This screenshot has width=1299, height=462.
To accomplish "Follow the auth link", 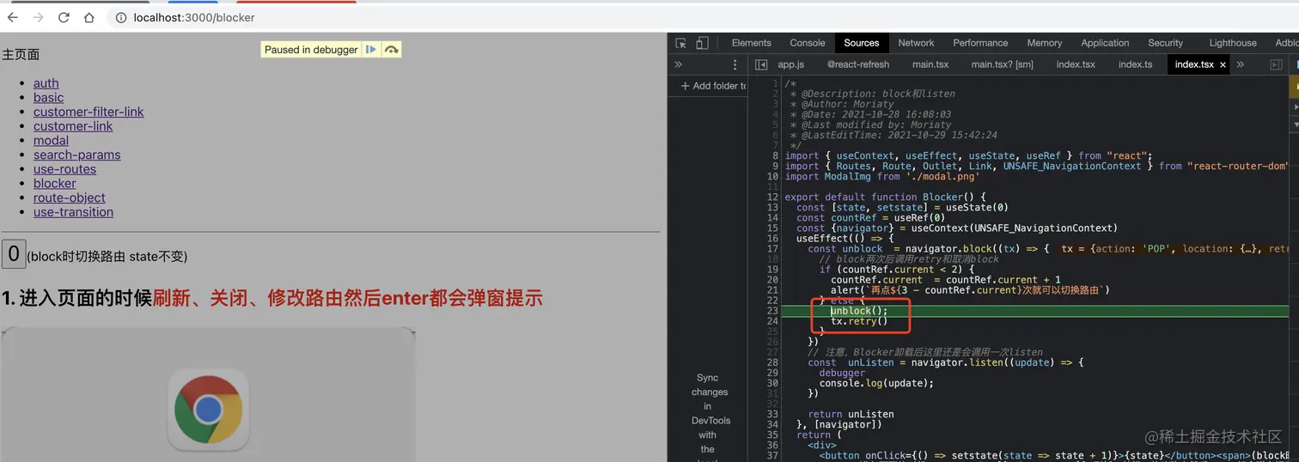I will pos(46,83).
